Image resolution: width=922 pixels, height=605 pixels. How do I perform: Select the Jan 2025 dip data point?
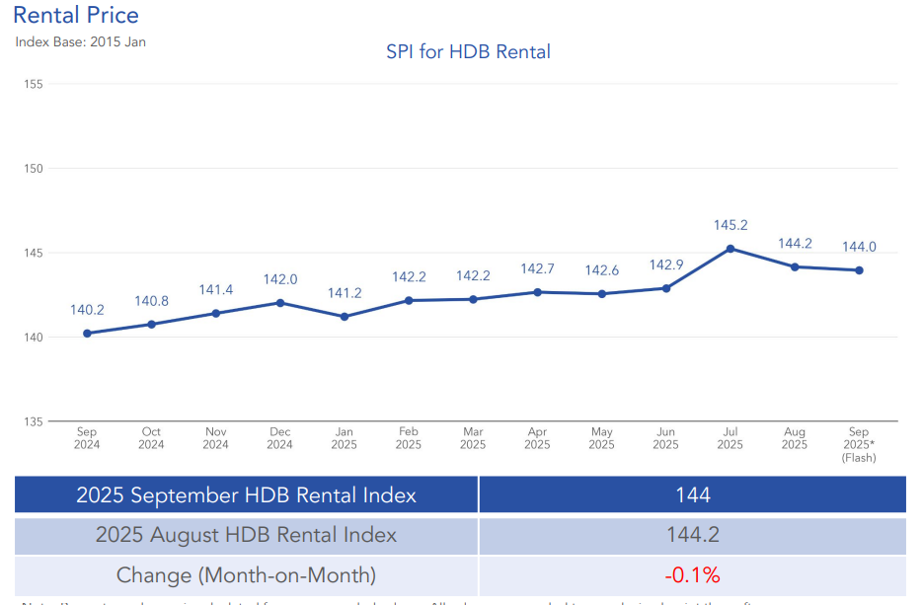tap(345, 316)
